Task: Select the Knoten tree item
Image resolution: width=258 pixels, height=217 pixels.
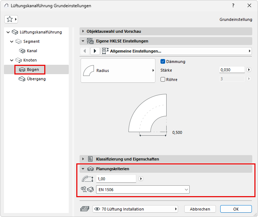Action: click(x=30, y=60)
